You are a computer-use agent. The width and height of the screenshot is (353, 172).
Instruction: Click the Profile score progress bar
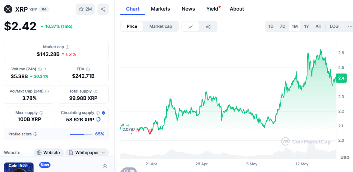(x=81, y=134)
